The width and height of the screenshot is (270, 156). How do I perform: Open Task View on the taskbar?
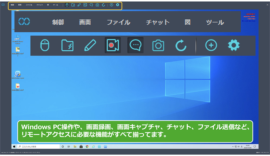[x=69, y=147]
